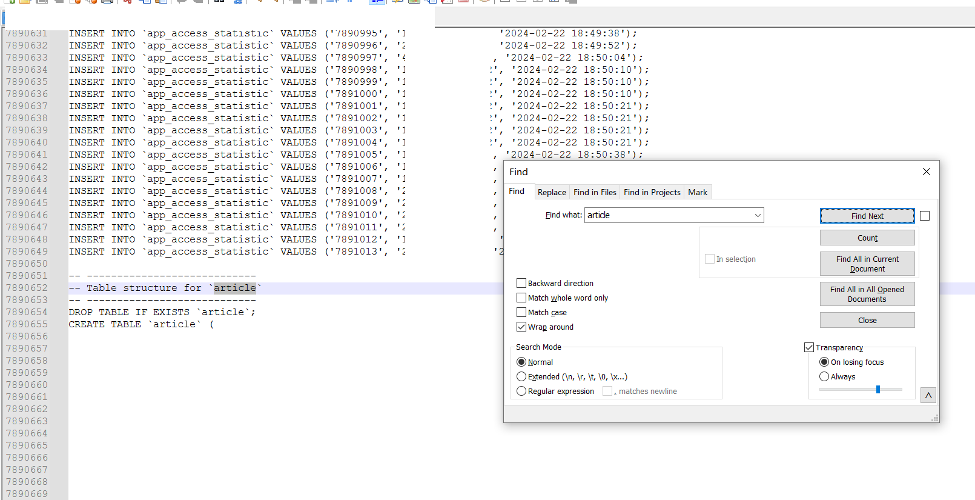The height and width of the screenshot is (500, 975).
Task: Click the DROP TABLE IF EXISTS line
Action: (162, 312)
